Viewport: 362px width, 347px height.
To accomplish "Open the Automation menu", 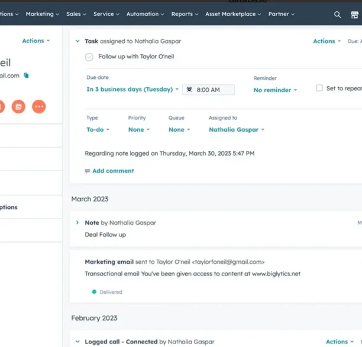I will (x=146, y=14).
